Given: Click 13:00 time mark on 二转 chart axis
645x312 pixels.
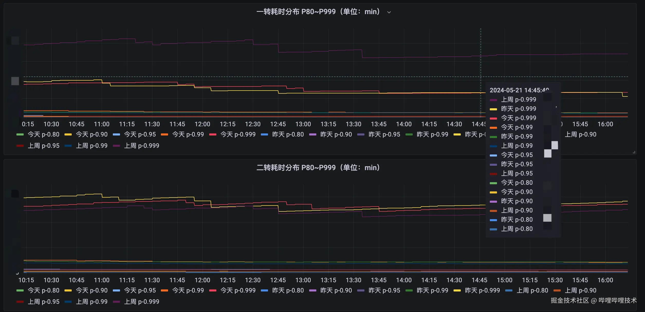Looking at the screenshot, I should pyautogui.click(x=303, y=280).
